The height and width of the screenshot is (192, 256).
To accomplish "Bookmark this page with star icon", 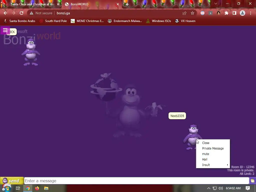I will [x=192, y=13].
